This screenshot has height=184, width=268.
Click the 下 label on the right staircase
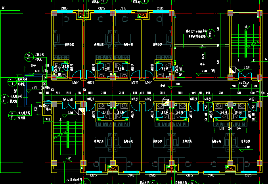(238, 60)
